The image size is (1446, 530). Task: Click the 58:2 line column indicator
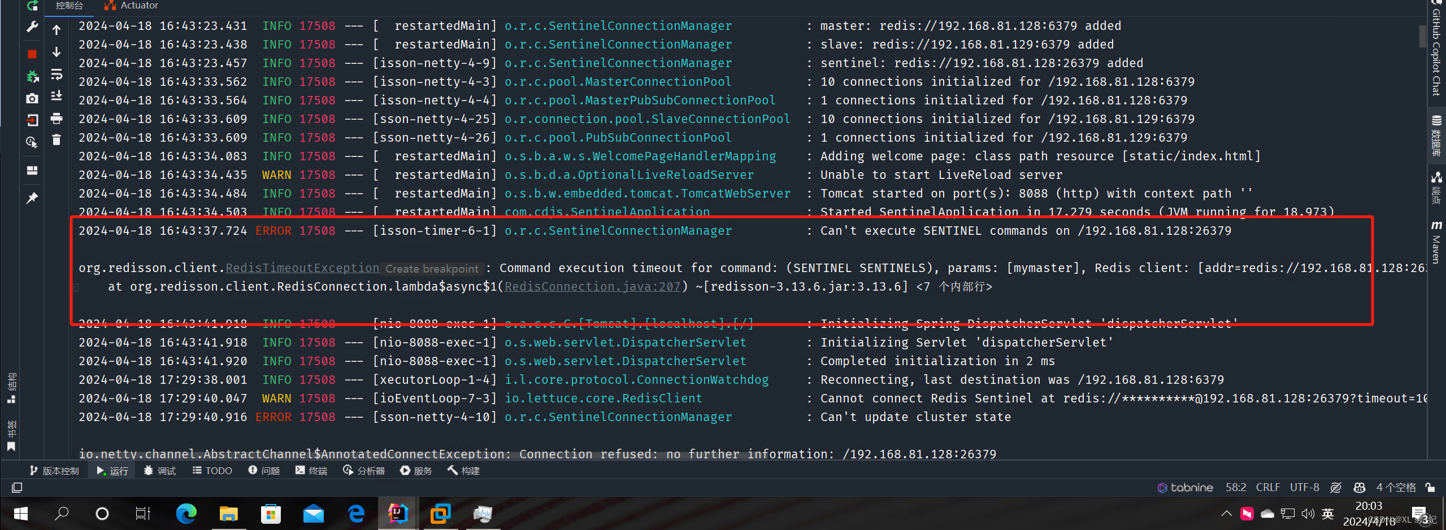click(x=1236, y=488)
